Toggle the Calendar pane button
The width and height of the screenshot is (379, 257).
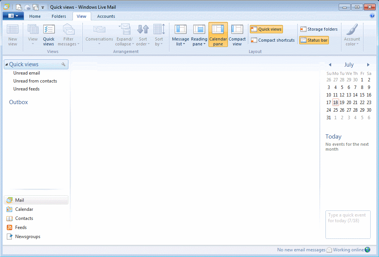tap(218, 35)
